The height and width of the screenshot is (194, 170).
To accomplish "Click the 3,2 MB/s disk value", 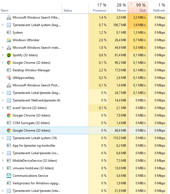I will (x=139, y=17).
